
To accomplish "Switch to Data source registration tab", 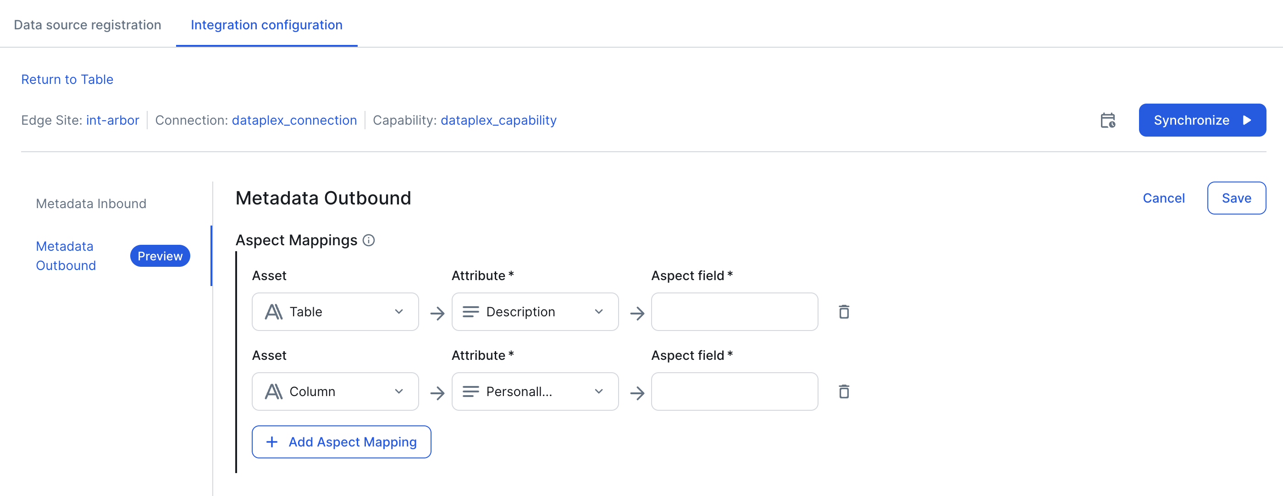I will pos(88,25).
